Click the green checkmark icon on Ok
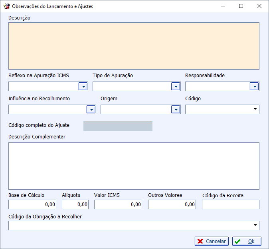The height and width of the screenshot is (249, 269). tap(237, 241)
